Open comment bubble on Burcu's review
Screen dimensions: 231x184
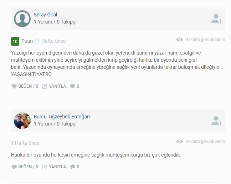(x=73, y=167)
